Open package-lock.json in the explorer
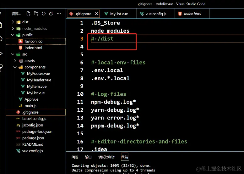The image size is (244, 174). 37,132
